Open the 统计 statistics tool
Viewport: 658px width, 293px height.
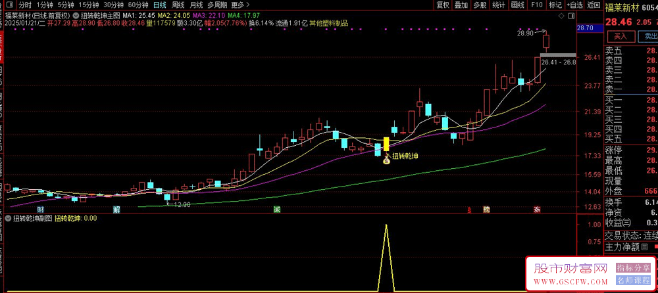(499, 5)
